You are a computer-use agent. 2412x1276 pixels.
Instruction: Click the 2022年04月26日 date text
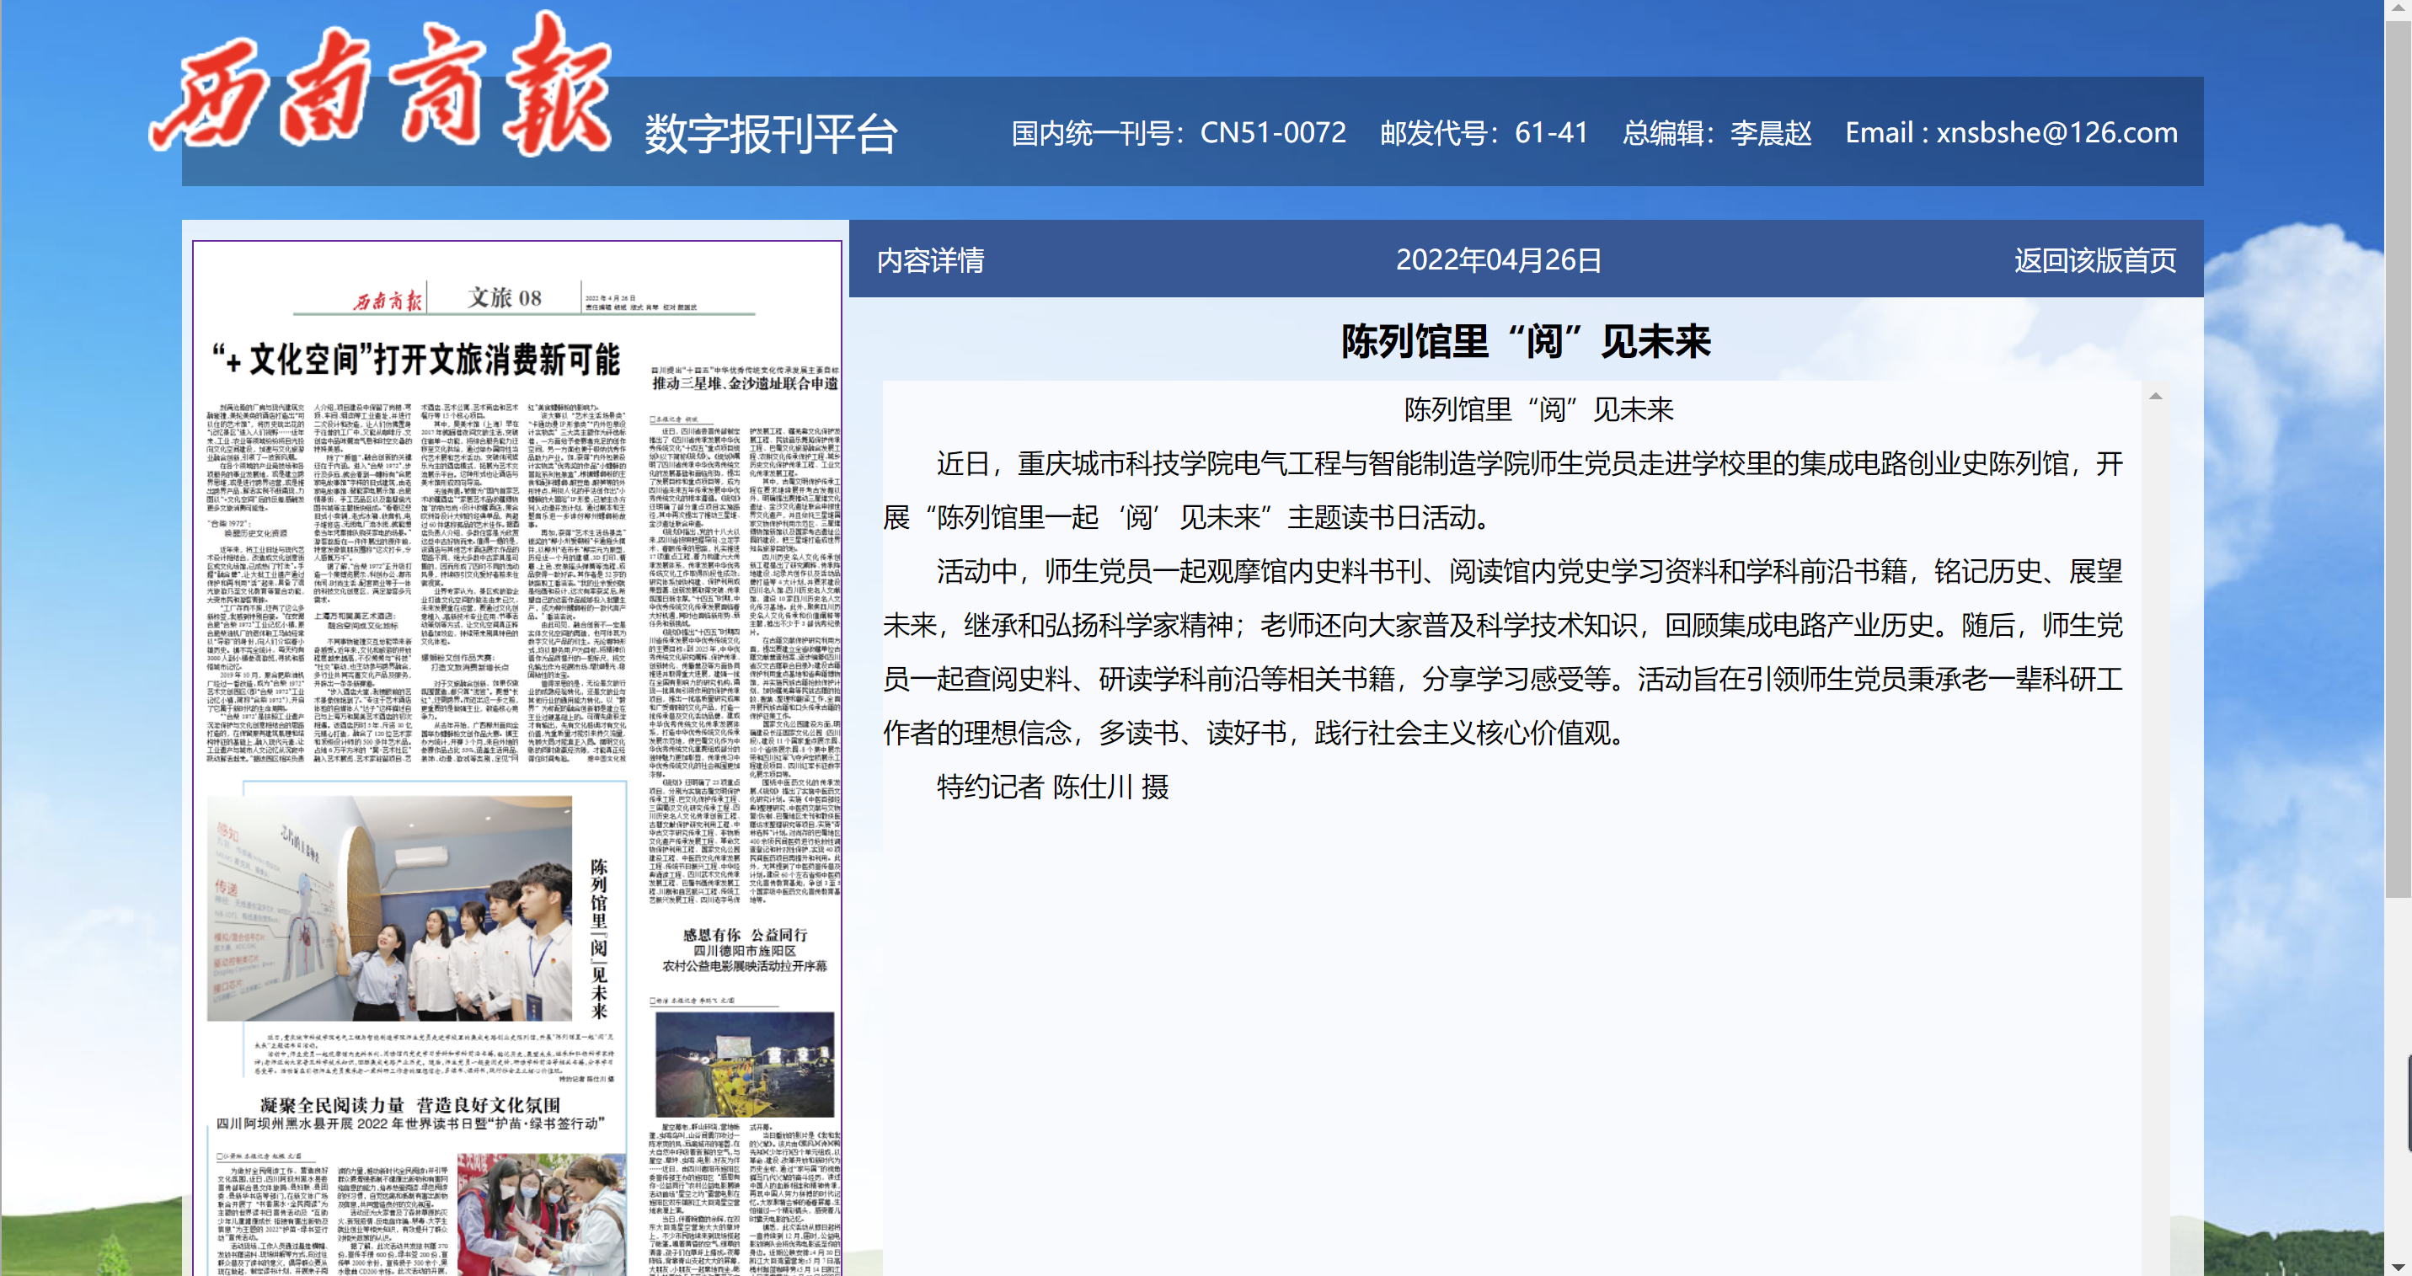[1498, 260]
